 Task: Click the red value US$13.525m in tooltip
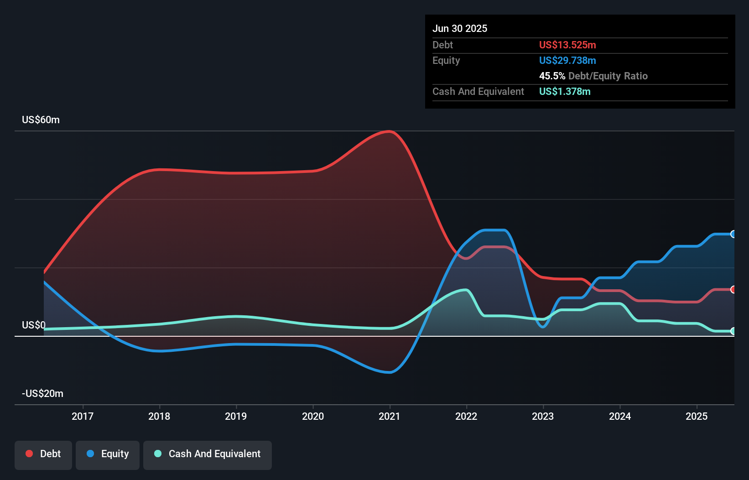pyautogui.click(x=567, y=45)
